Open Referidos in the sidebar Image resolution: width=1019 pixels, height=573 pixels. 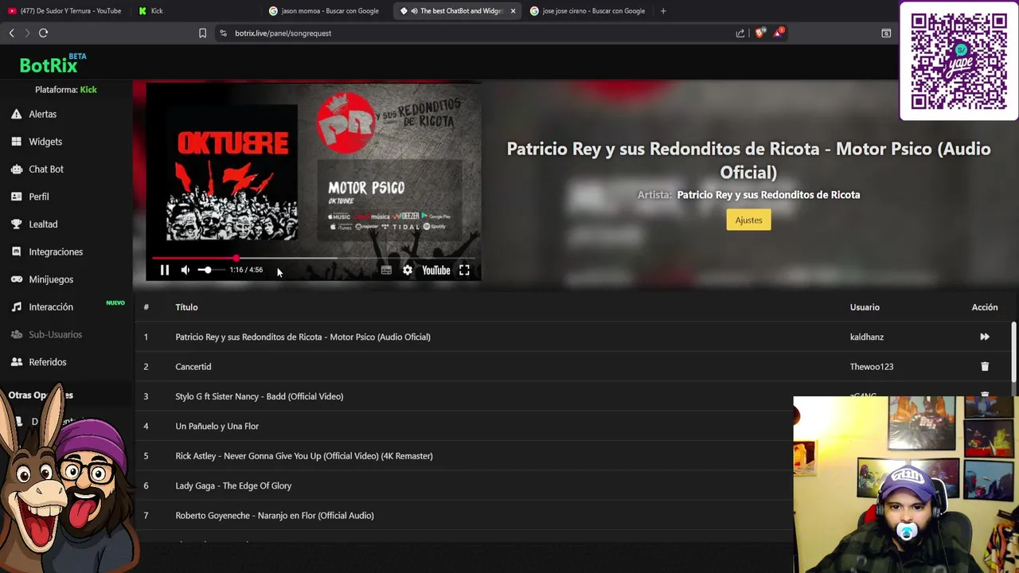click(48, 362)
